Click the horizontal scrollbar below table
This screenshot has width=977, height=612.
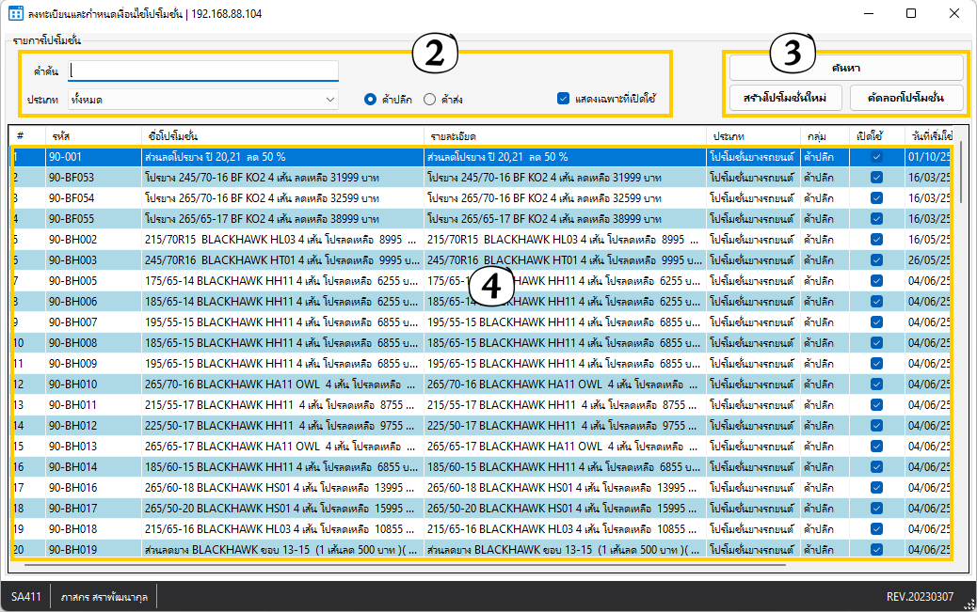(x=376, y=566)
